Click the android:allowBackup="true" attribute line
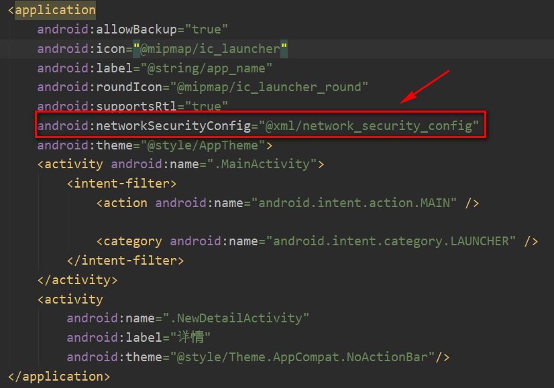 point(133,29)
